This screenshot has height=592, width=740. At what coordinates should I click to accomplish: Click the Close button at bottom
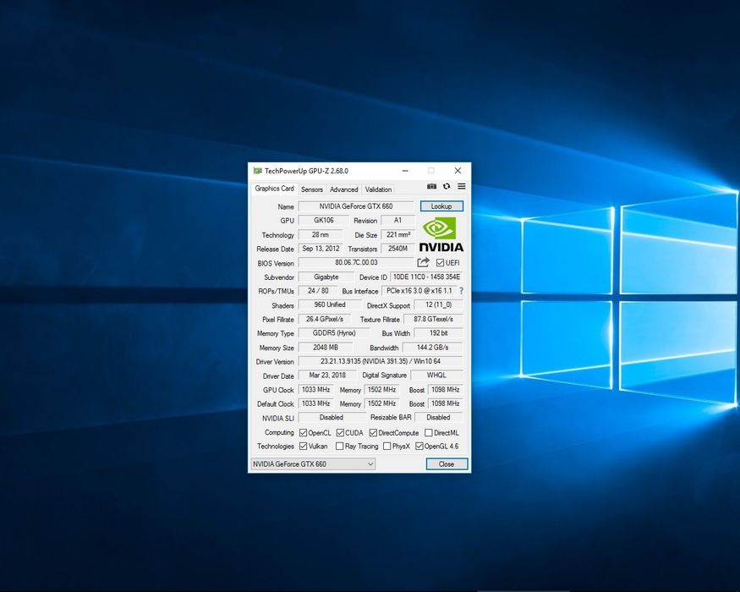(447, 464)
